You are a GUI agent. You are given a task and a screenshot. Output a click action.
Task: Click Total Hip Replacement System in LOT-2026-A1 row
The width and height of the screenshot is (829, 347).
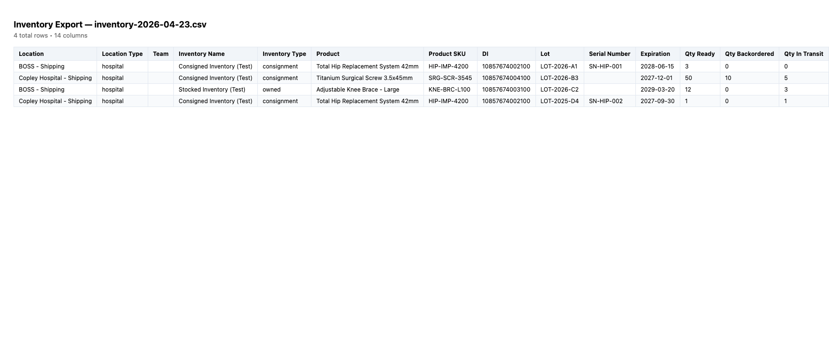[367, 67]
